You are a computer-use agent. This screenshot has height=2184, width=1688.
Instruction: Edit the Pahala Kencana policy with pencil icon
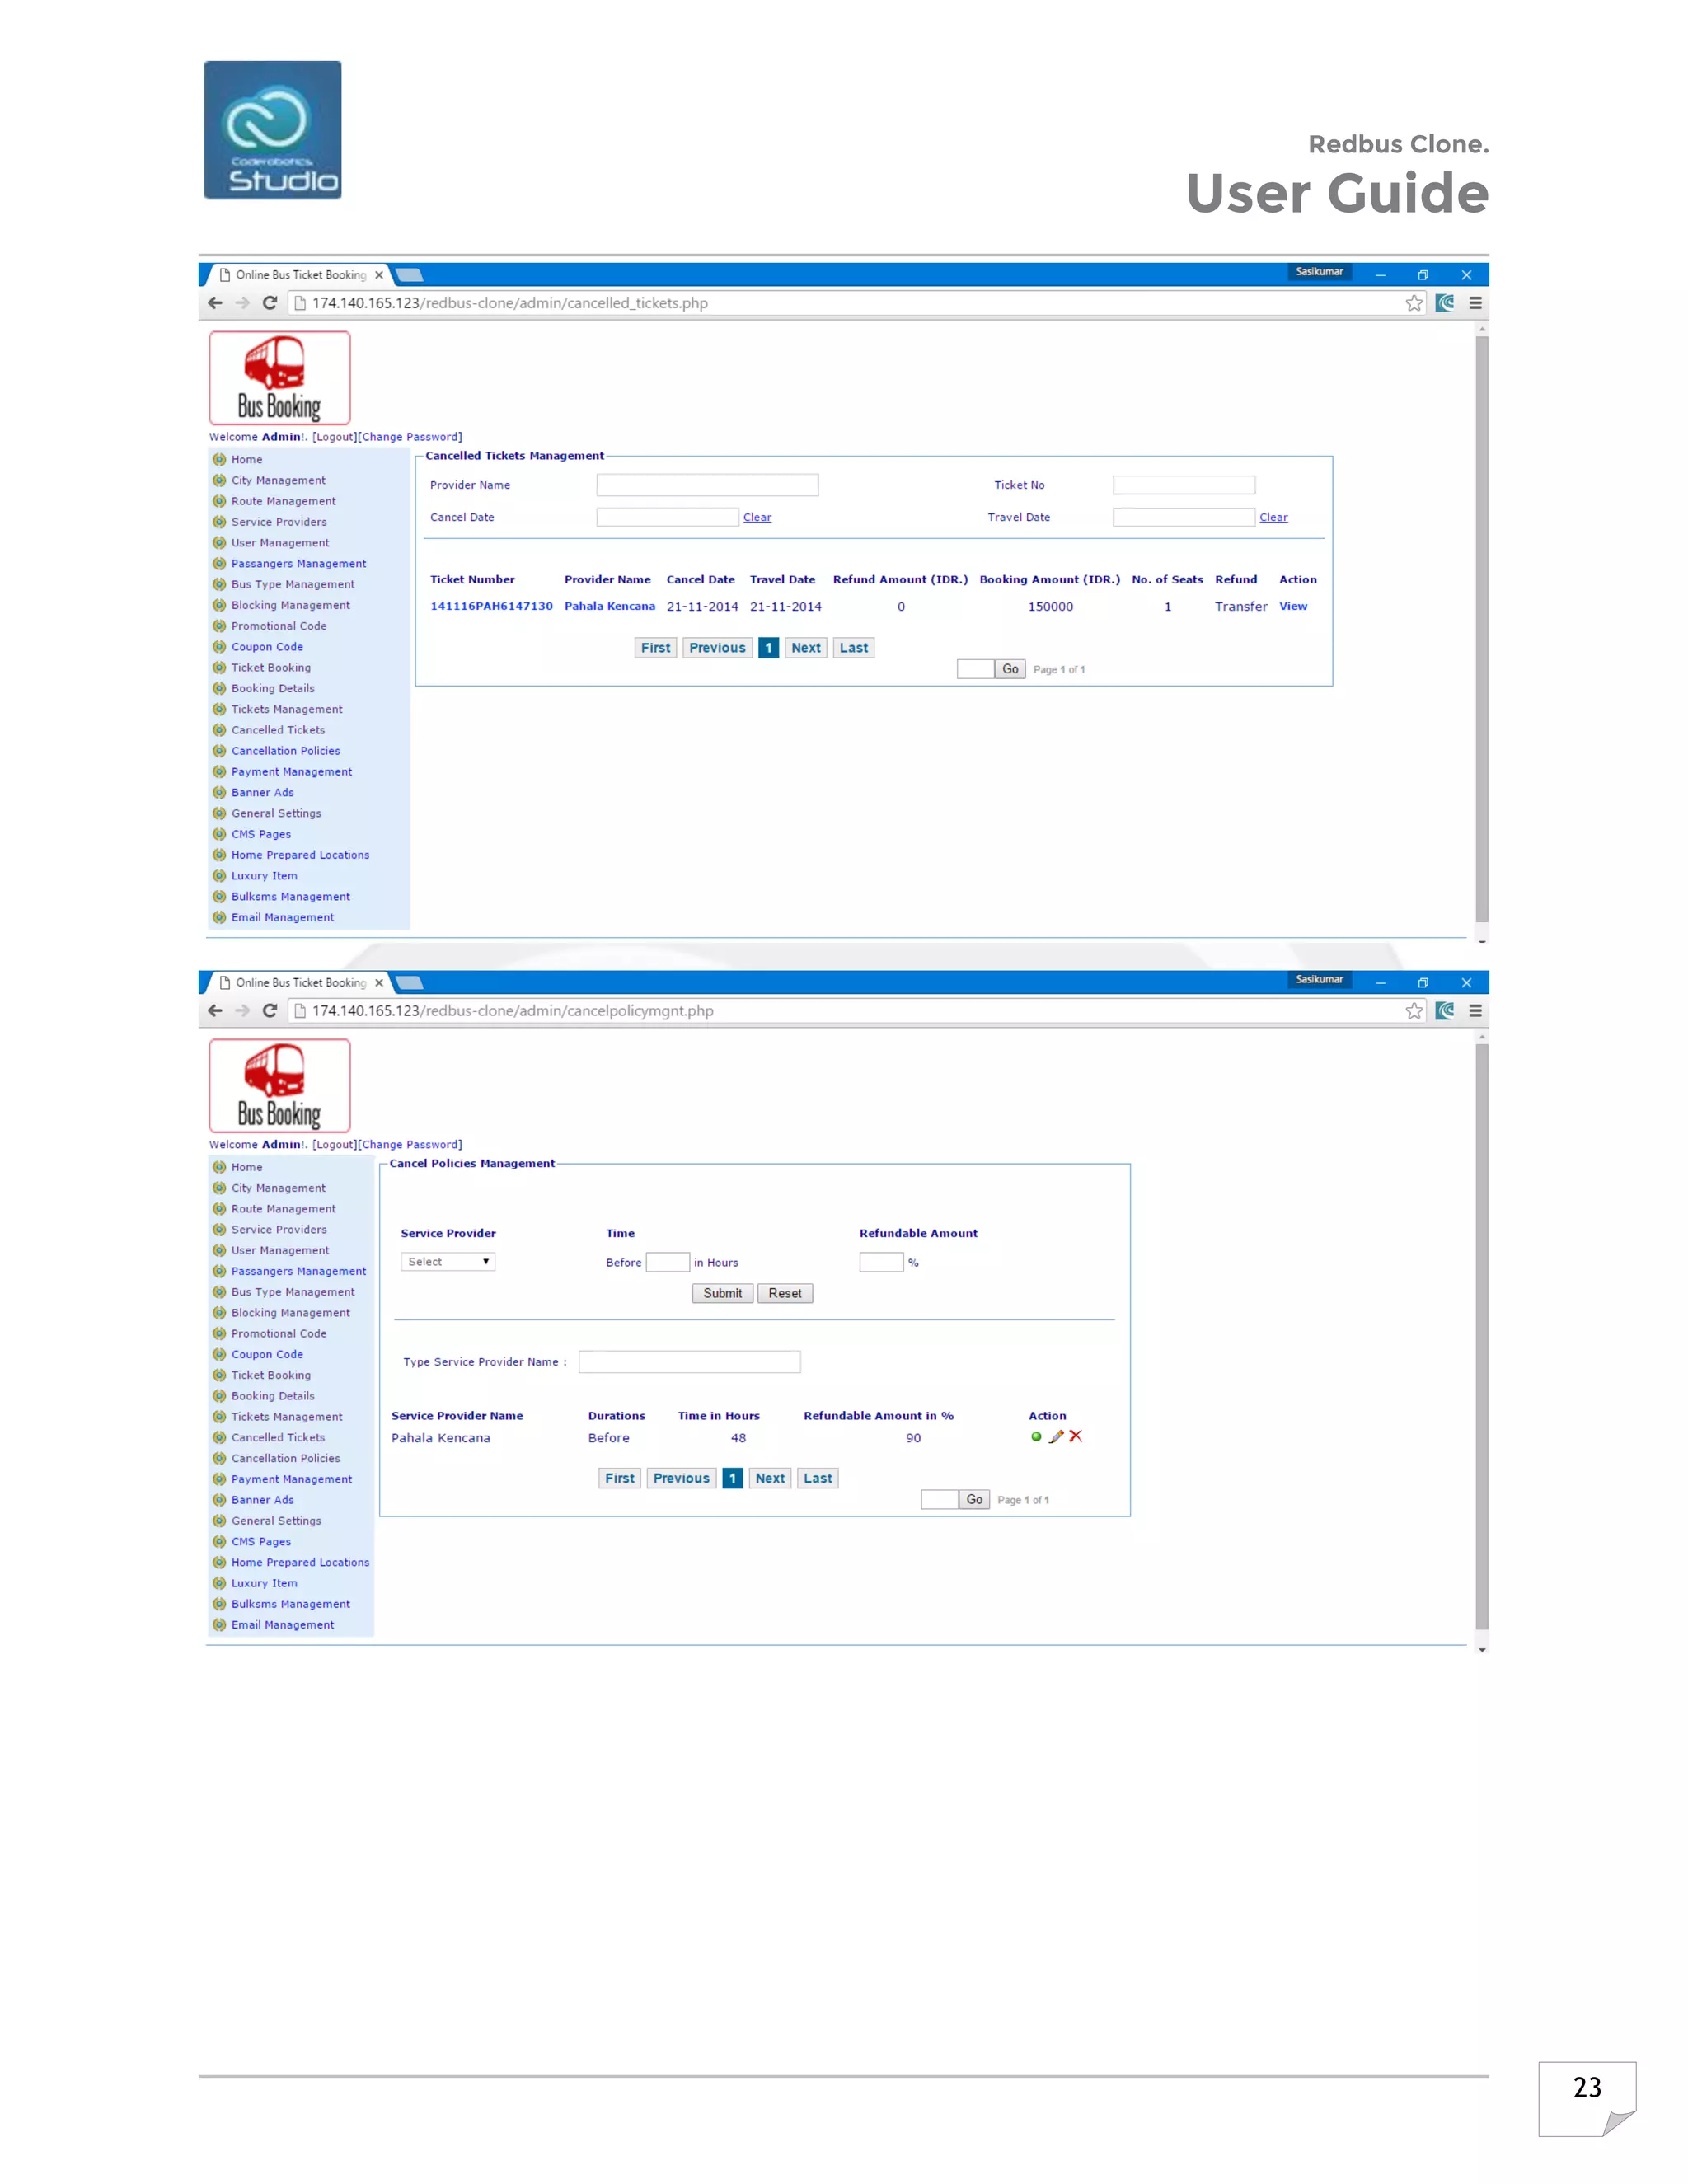(x=1056, y=1437)
